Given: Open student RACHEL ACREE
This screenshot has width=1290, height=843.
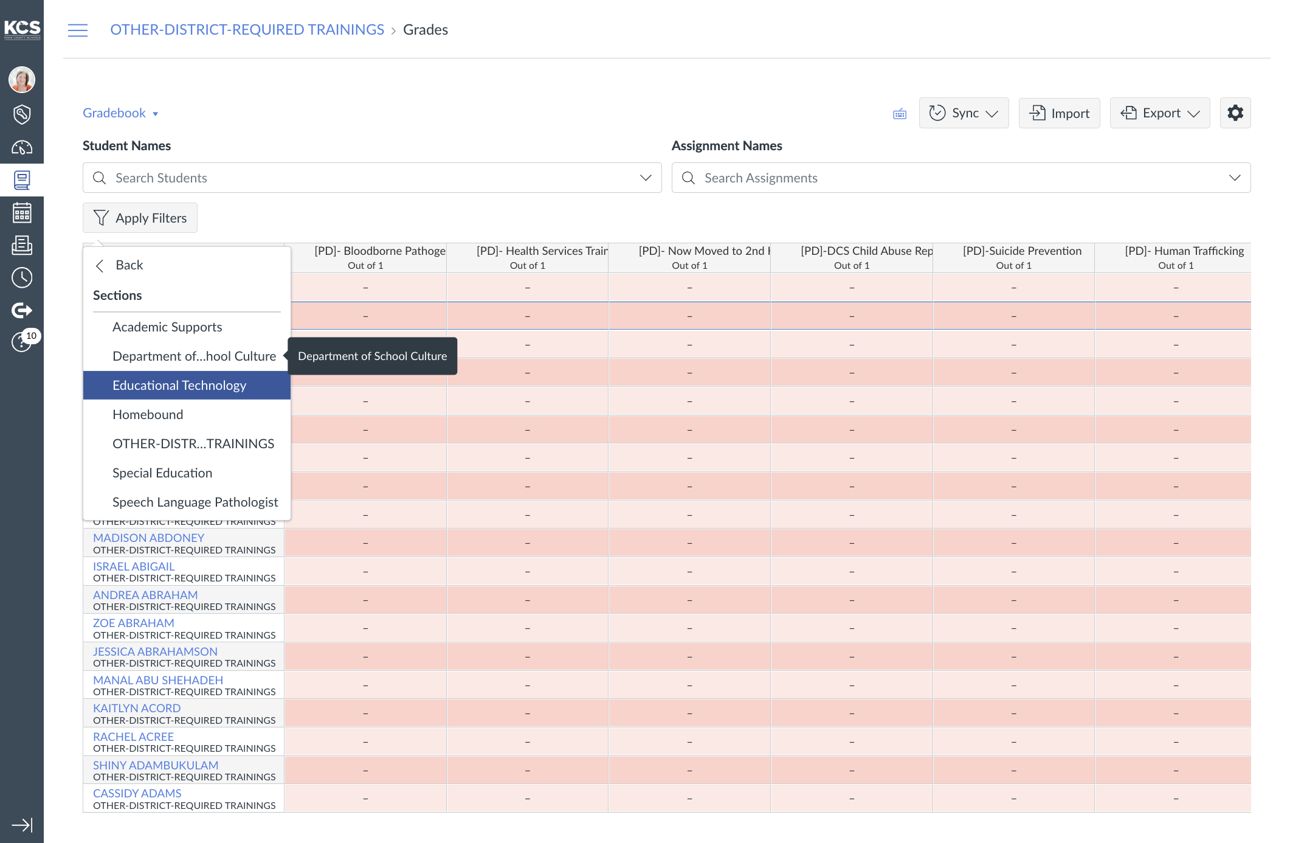Looking at the screenshot, I should pyautogui.click(x=133, y=737).
